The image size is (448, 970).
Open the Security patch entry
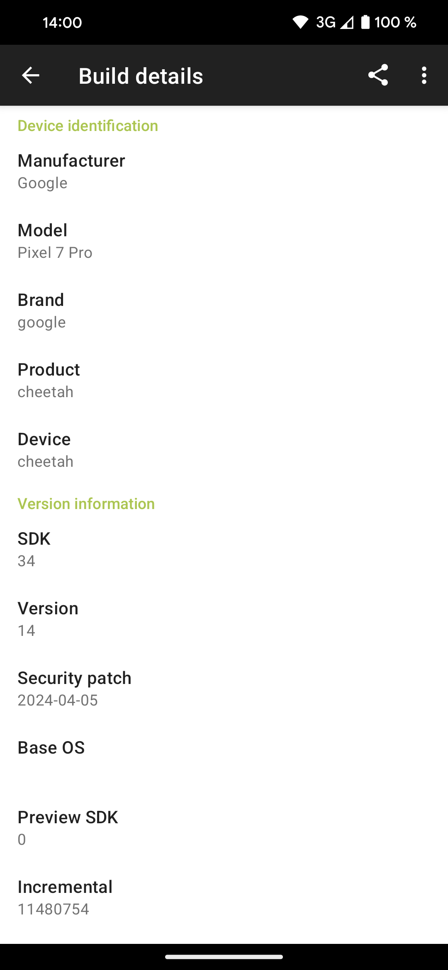click(224, 689)
